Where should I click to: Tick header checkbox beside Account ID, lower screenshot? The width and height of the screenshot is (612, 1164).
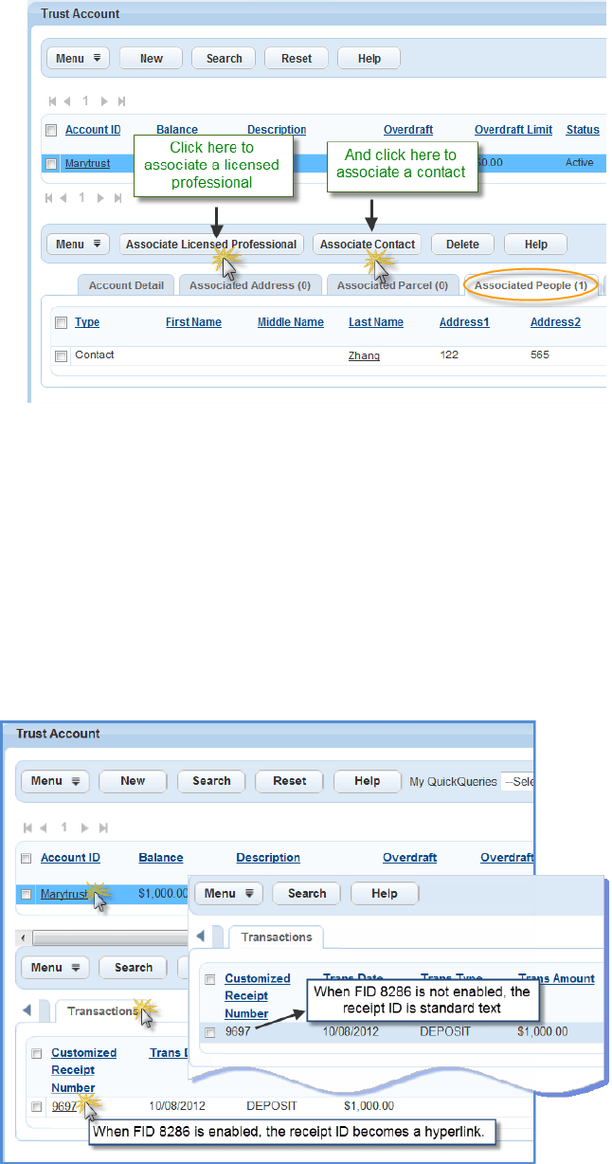coord(27,858)
